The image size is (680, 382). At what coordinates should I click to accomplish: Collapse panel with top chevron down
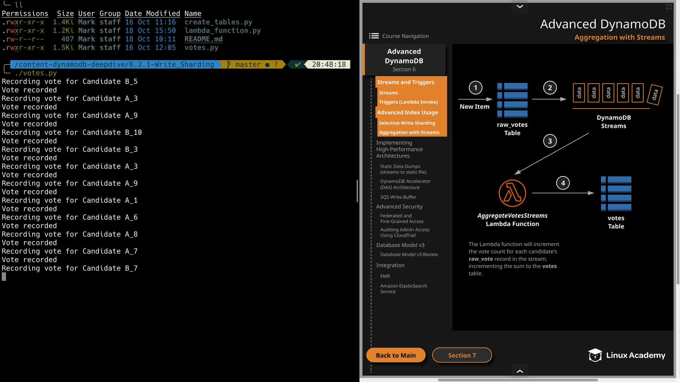click(x=520, y=6)
